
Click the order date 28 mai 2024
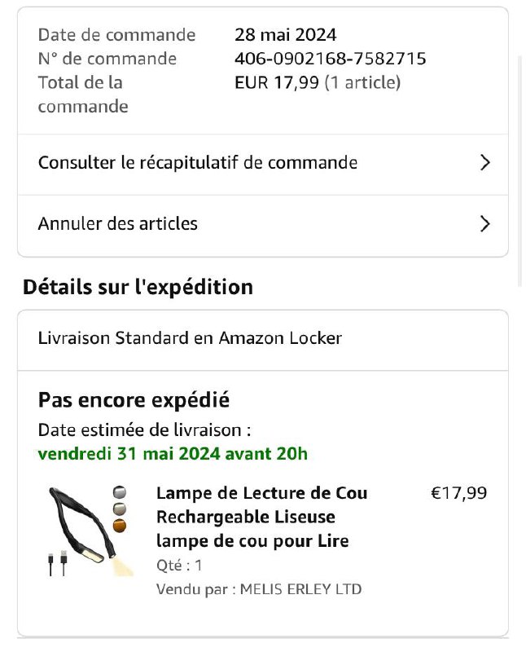pos(285,35)
